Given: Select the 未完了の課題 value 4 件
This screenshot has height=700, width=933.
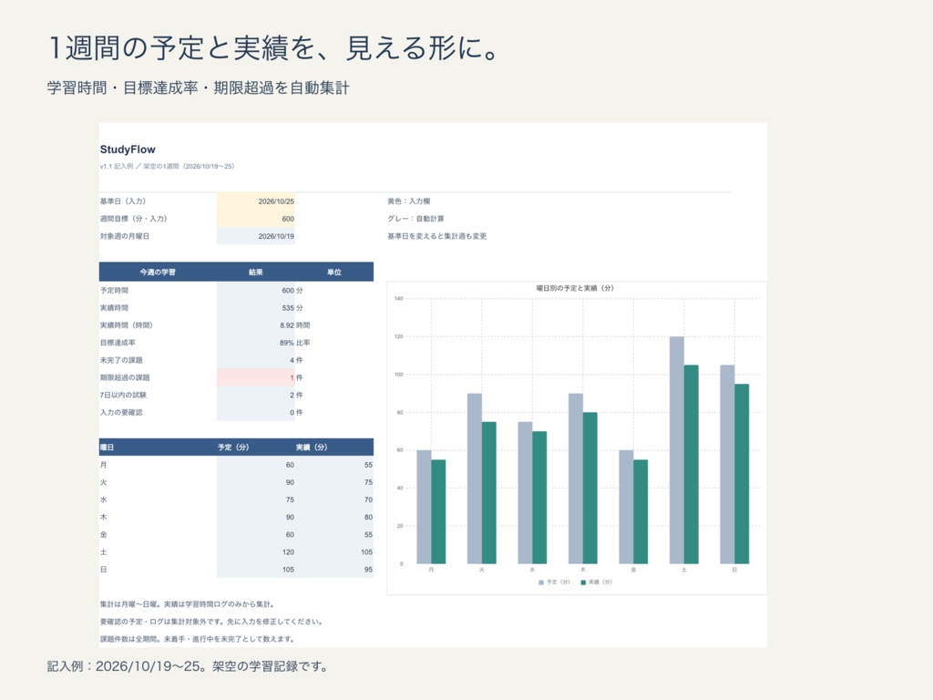Looking at the screenshot, I should [256, 359].
